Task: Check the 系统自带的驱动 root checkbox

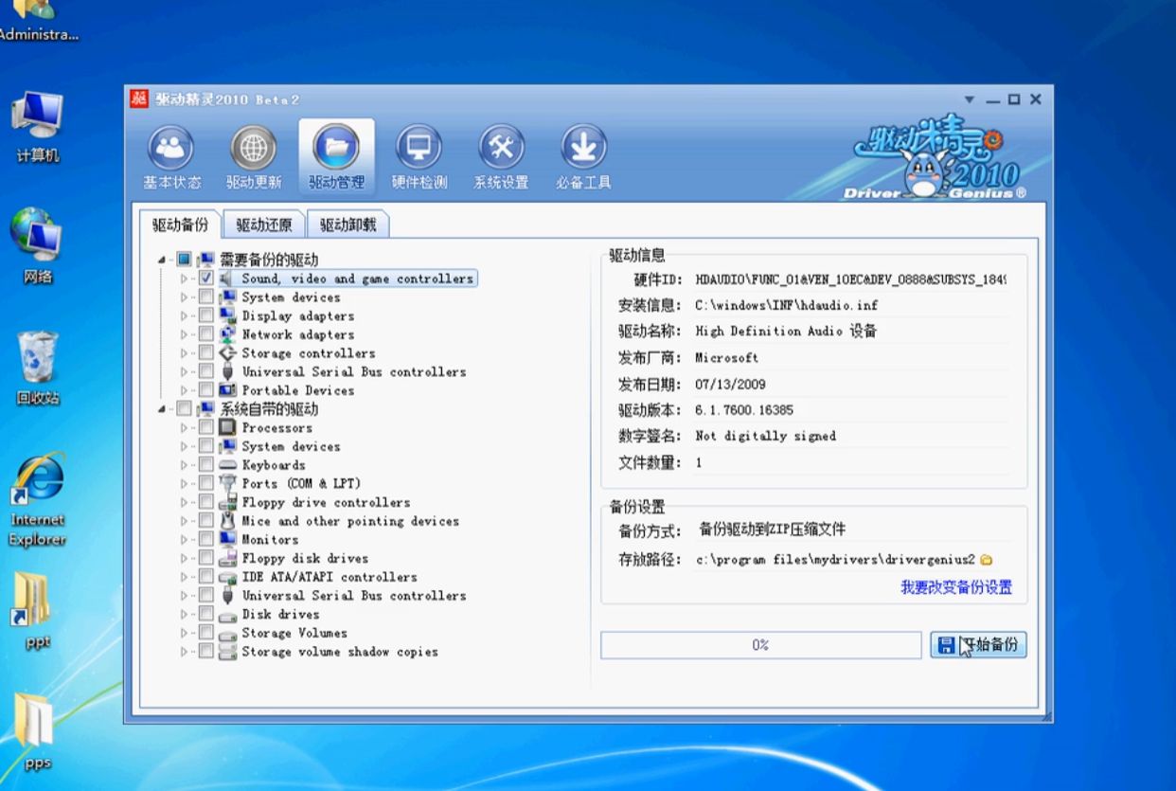Action: click(x=184, y=409)
